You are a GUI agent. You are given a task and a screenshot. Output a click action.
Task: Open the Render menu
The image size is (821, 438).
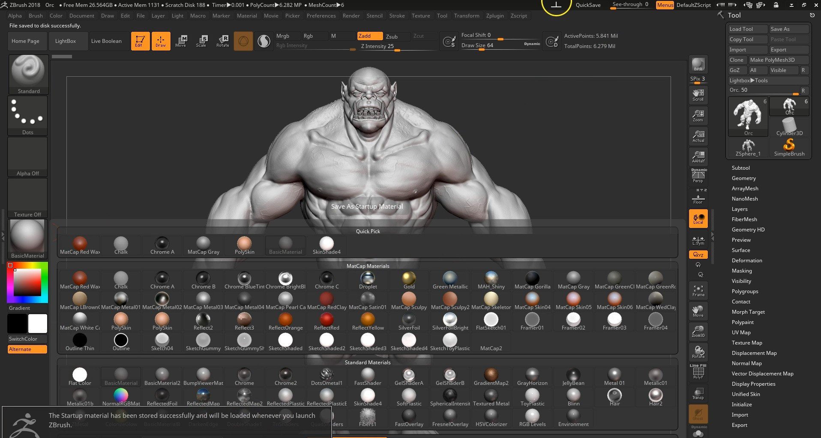point(351,16)
